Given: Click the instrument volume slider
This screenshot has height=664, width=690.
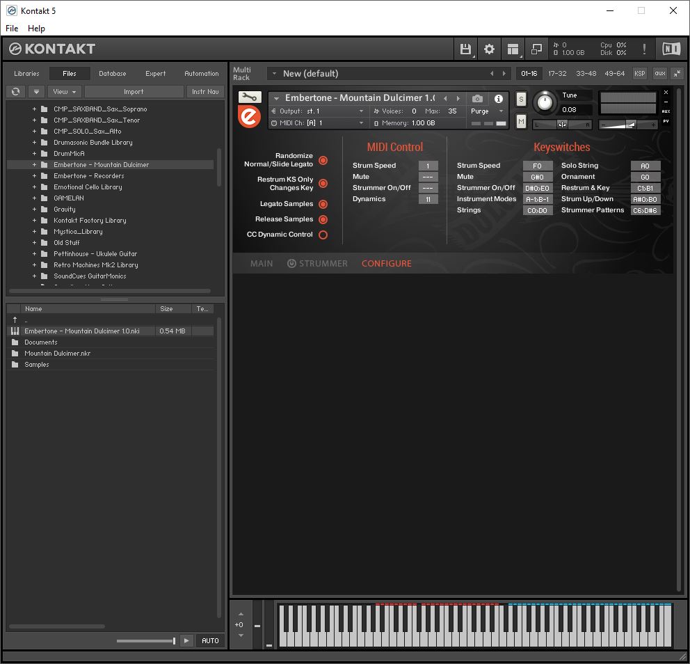Looking at the screenshot, I should click(628, 125).
